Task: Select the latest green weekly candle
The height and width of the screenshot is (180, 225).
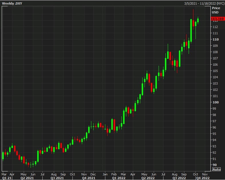Action: pos(198,20)
